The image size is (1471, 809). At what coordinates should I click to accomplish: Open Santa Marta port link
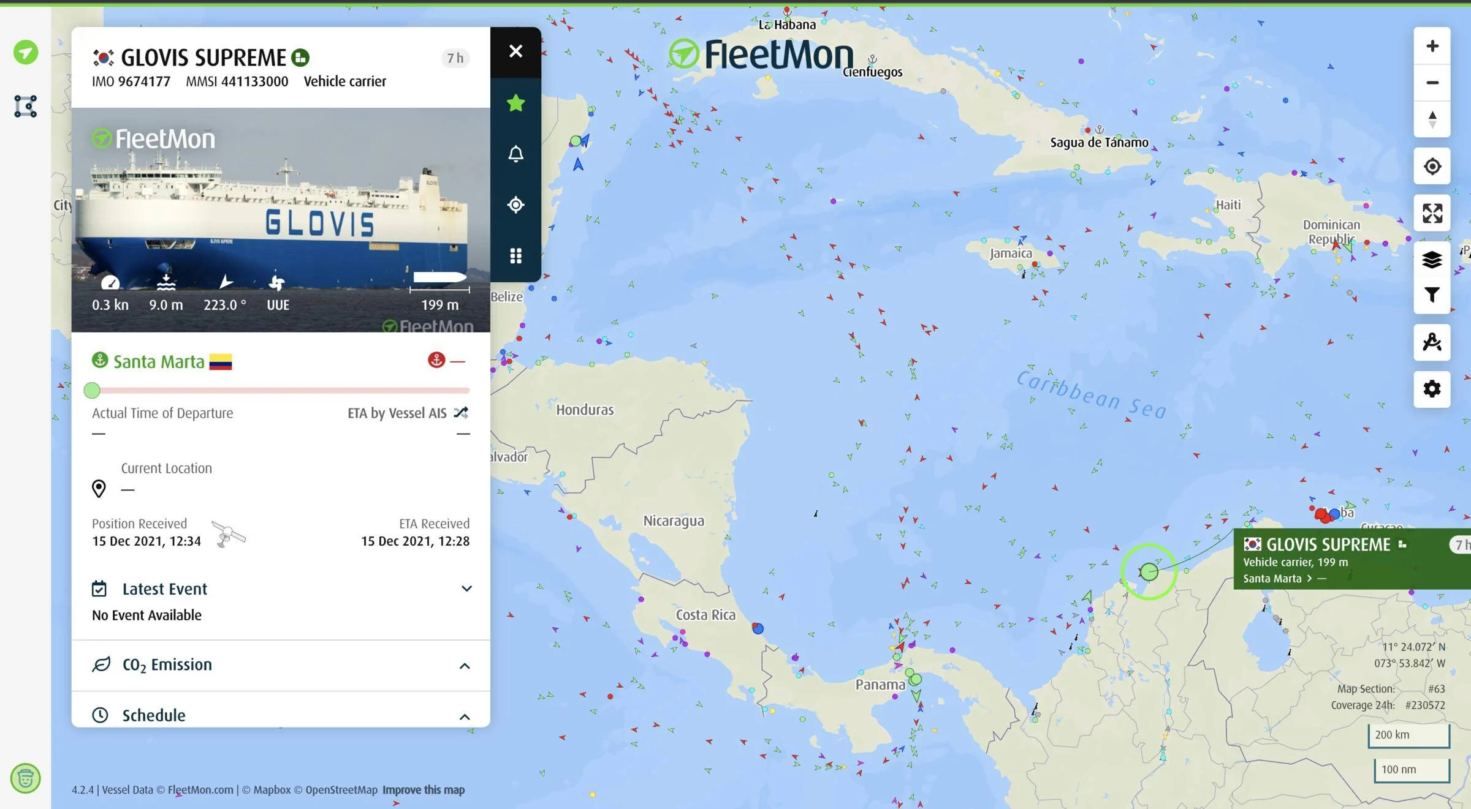(159, 362)
